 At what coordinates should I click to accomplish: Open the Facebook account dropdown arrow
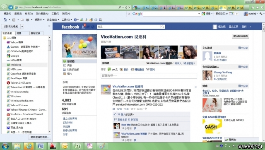click(251, 27)
